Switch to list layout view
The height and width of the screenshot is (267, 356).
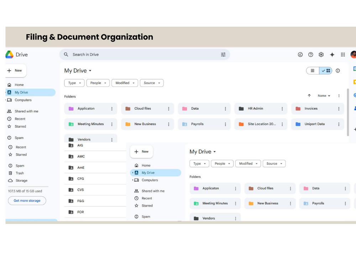[313, 70]
